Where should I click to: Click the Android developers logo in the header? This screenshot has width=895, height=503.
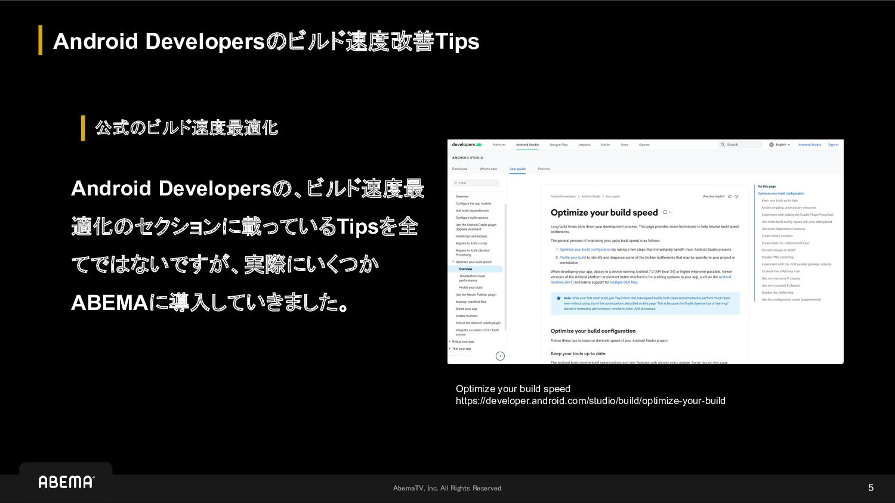pos(467,144)
